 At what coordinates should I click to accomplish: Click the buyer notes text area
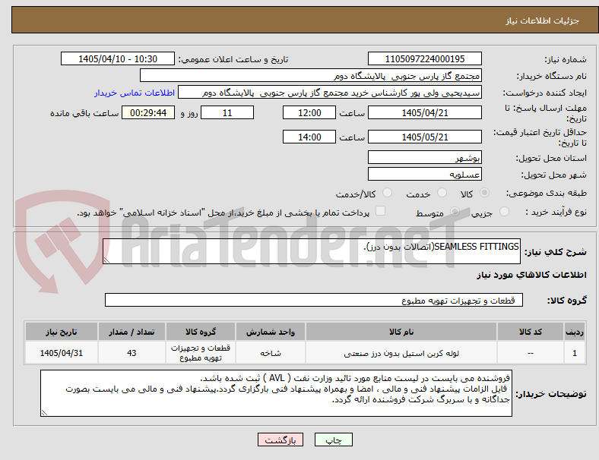(276, 393)
